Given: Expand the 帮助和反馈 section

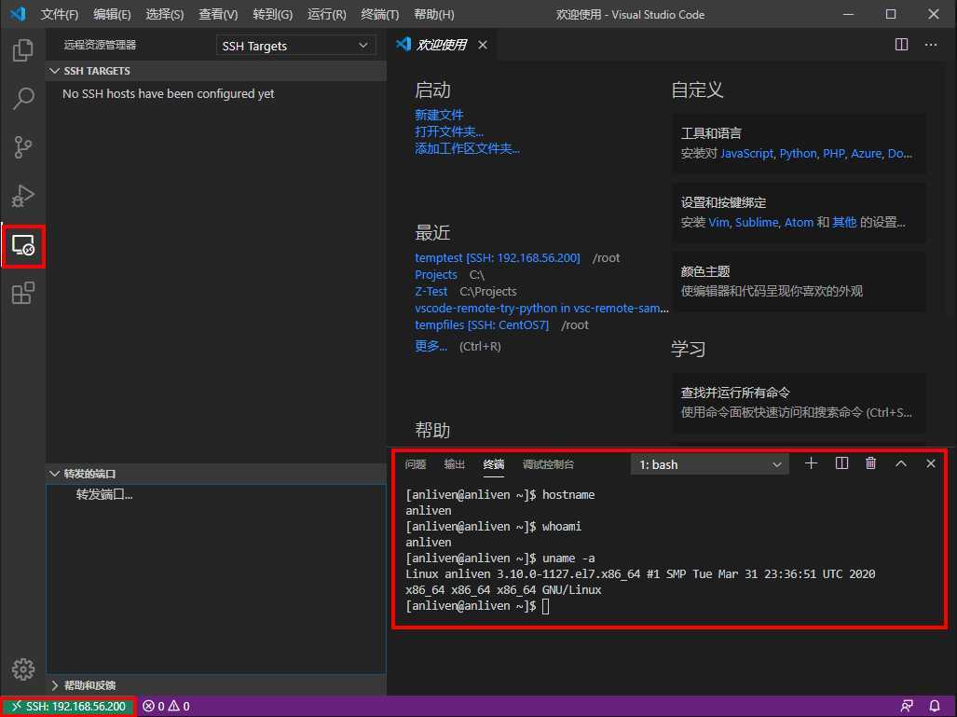Looking at the screenshot, I should point(216,685).
